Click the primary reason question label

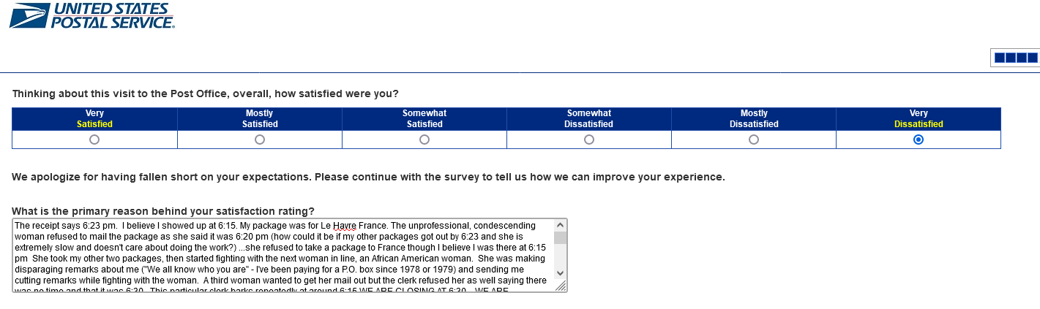pyautogui.click(x=163, y=211)
